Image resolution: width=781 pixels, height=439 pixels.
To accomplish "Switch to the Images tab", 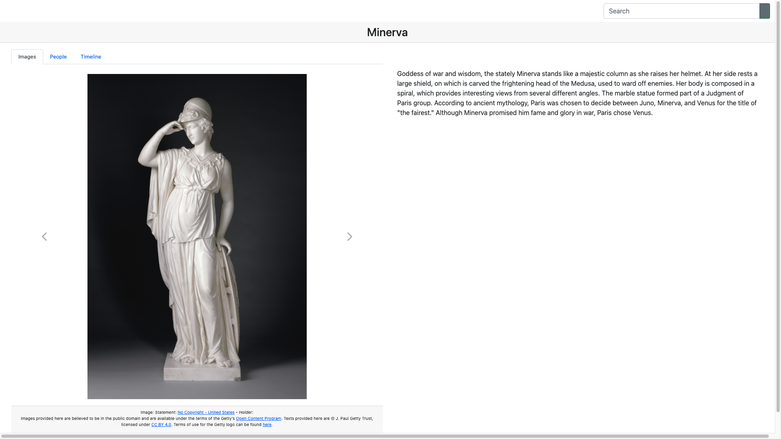I will (27, 57).
